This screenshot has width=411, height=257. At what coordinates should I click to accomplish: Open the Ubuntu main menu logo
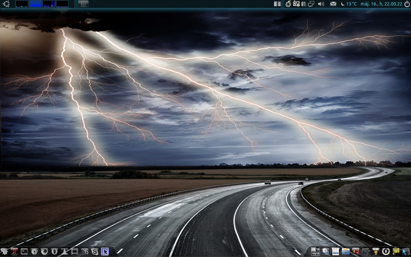click(6, 4)
